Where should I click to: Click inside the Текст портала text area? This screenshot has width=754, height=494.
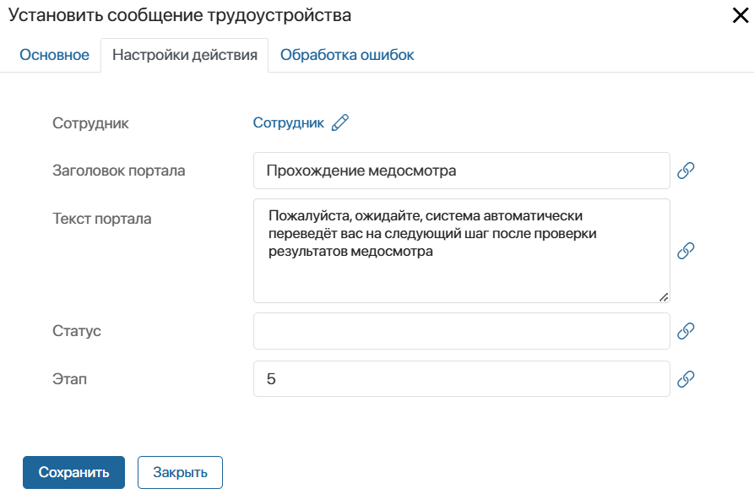point(462,251)
